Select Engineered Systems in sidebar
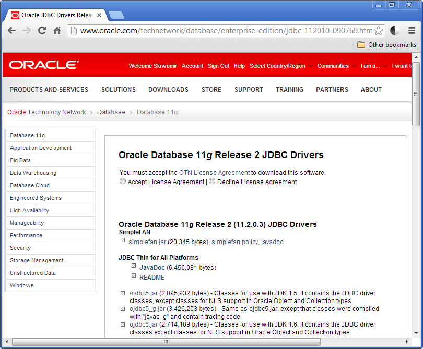423x349 pixels. pos(51,198)
